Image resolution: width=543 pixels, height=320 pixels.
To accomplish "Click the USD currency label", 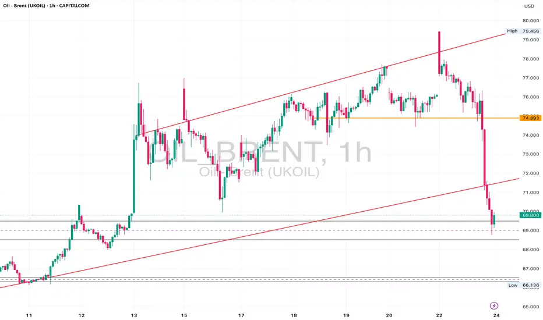I will pyautogui.click(x=529, y=6).
